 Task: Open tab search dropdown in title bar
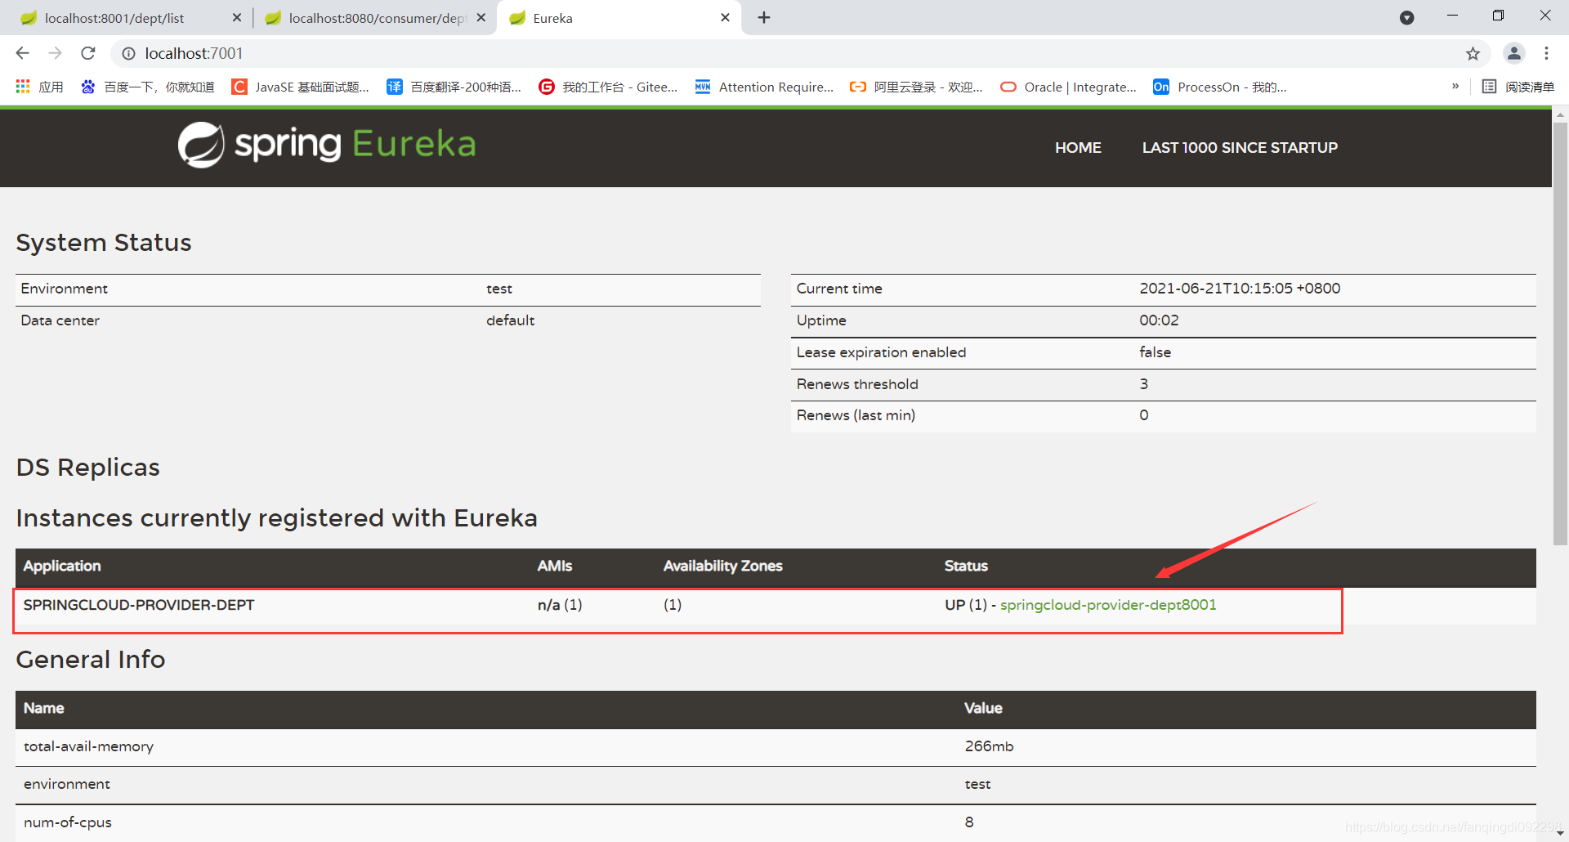[1406, 17]
